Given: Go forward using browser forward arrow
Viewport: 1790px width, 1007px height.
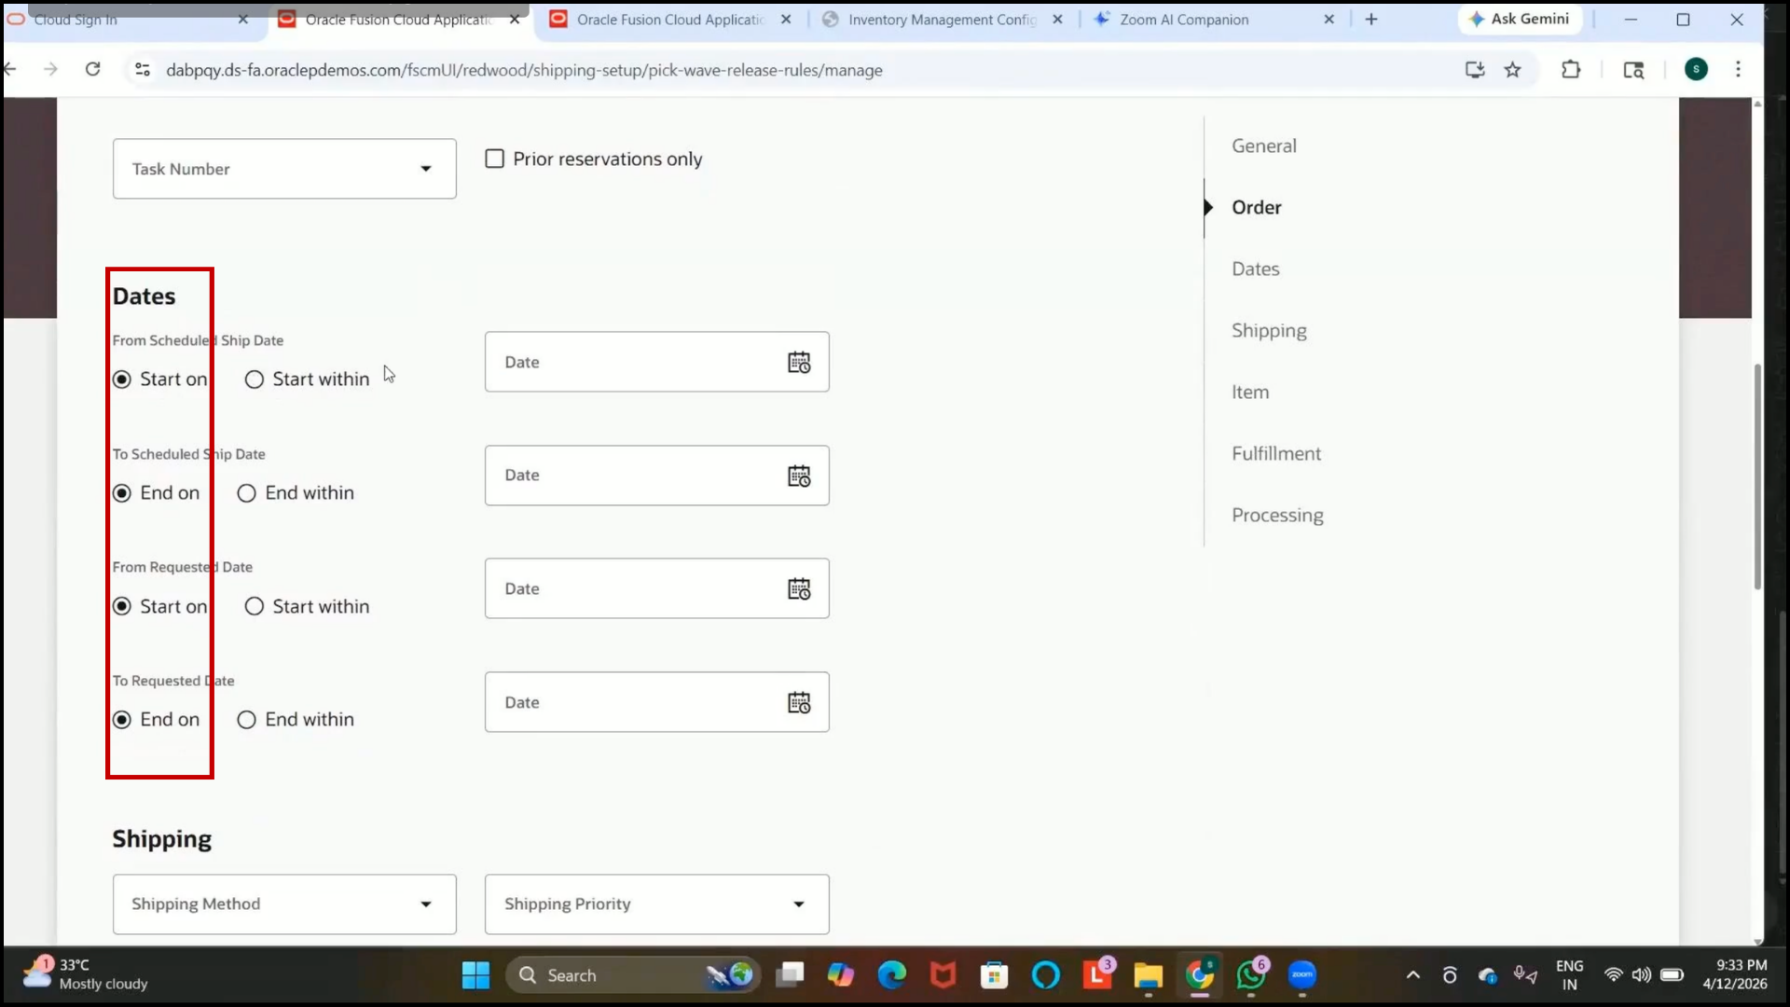Looking at the screenshot, I should coord(50,69).
